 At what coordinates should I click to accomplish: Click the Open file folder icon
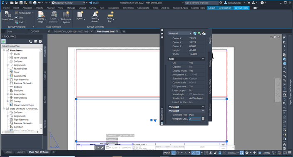coord(17,3)
